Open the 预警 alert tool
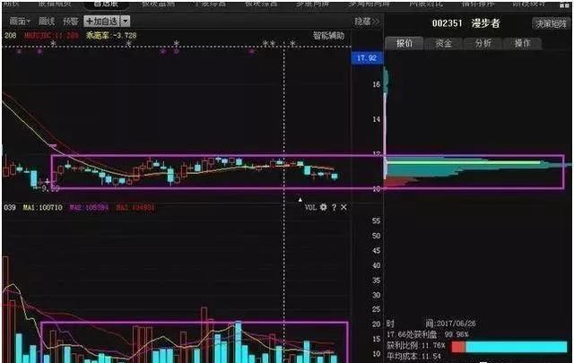Image resolution: width=574 pixels, height=363 pixels. (x=71, y=22)
